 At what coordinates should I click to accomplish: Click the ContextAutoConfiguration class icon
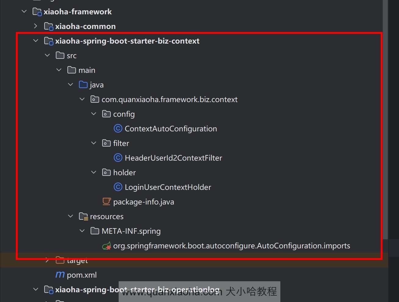[118, 129]
